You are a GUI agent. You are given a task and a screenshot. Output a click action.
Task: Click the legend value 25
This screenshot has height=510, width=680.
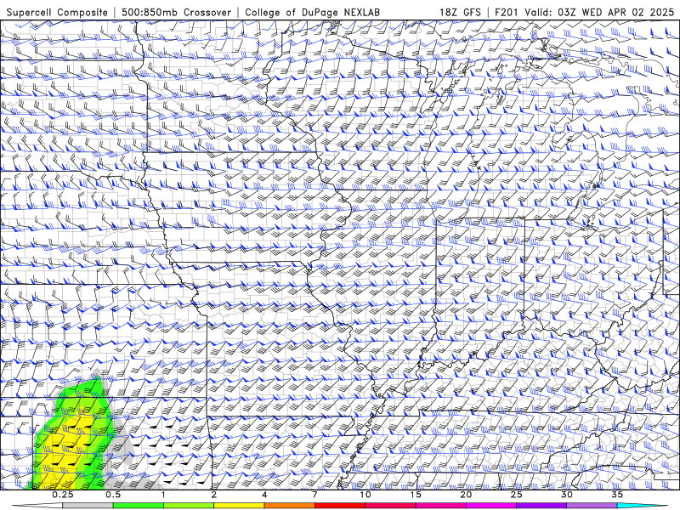pyautogui.click(x=517, y=495)
